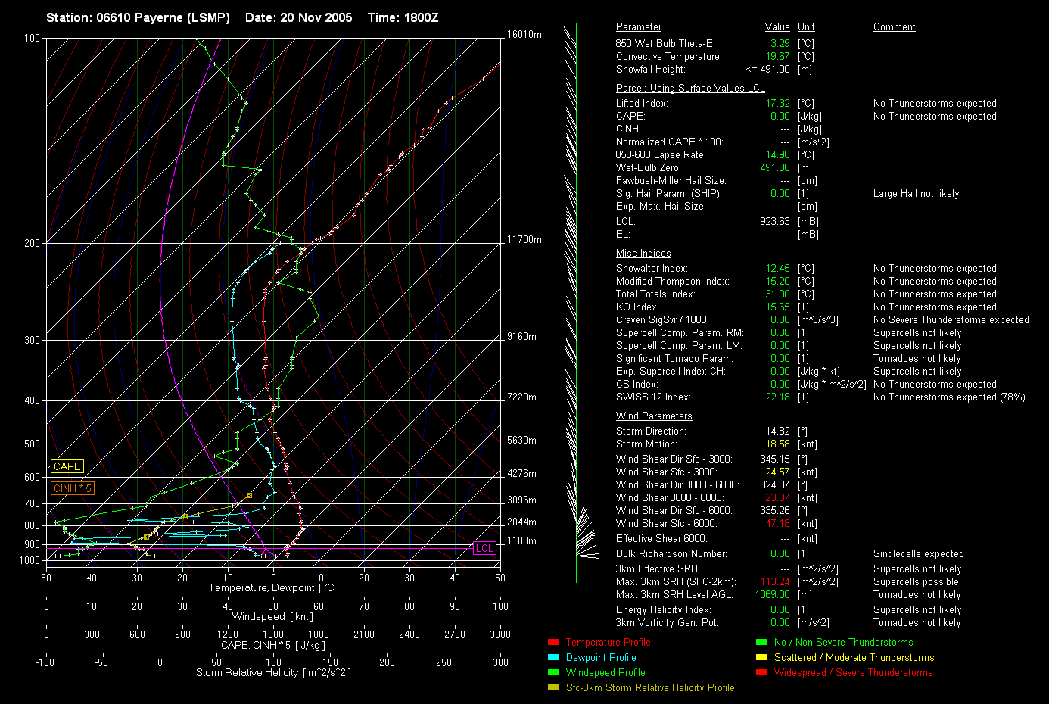This screenshot has height=704, width=1049.
Task: Click the 200 pressure level label
Action: click(x=32, y=243)
